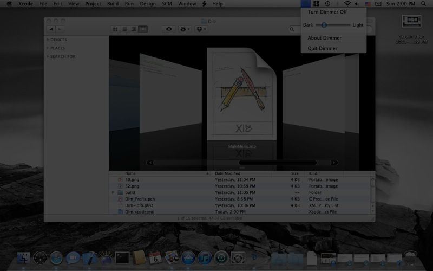
Task: Select the Dim-Info.plist file row
Action: [x=240, y=205]
